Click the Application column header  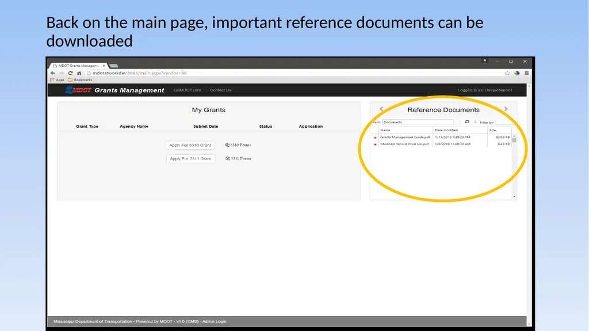(311, 127)
